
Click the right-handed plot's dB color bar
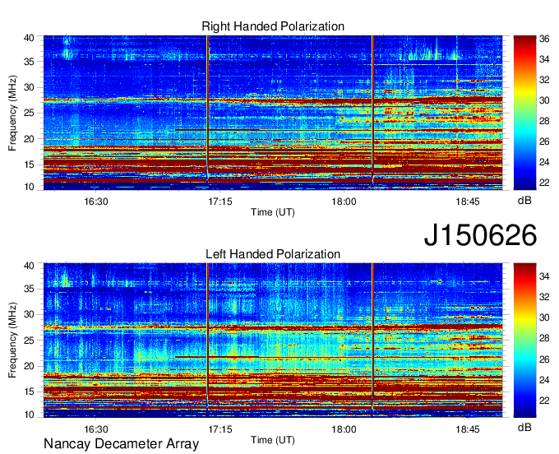point(524,113)
